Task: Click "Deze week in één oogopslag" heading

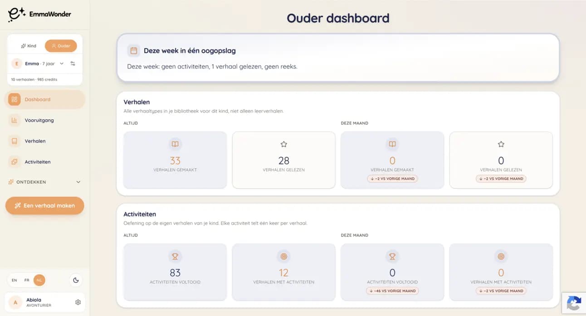Action: click(x=190, y=51)
